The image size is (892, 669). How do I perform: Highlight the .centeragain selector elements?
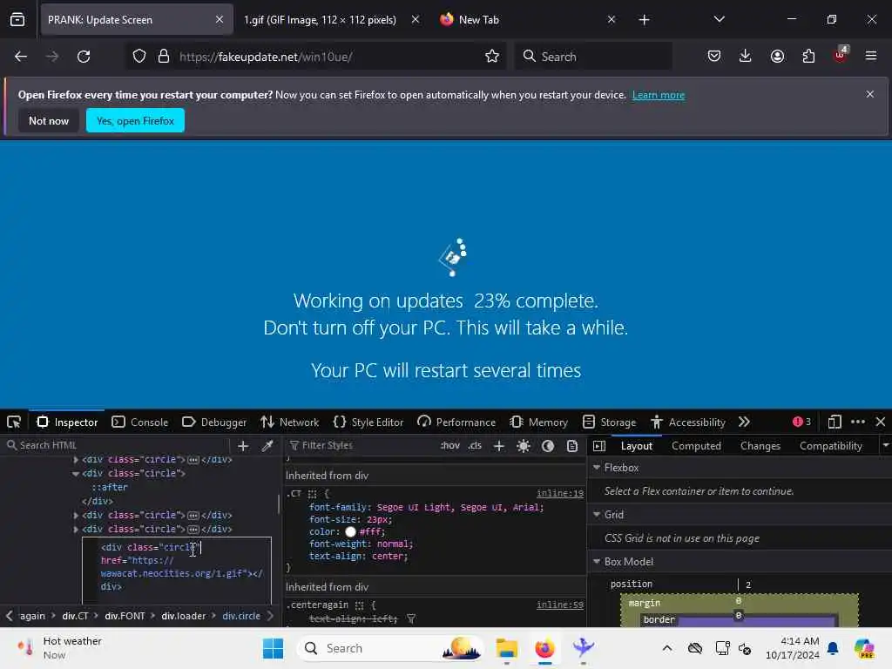[359, 605]
